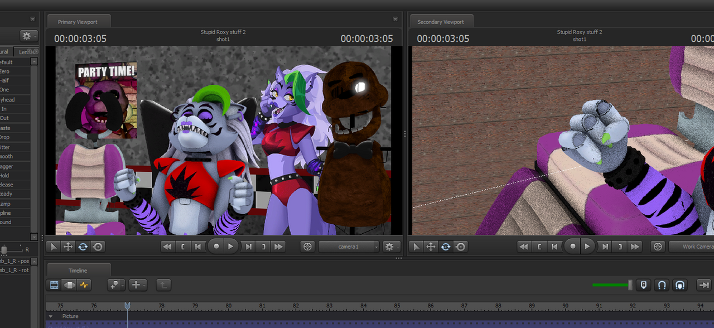
Task: Switch timeline to Motion Editor mode
Action: click(x=69, y=285)
